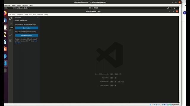Open VirtualBox Input menu
The height and width of the screenshot is (106, 190).
tap(19, 5)
